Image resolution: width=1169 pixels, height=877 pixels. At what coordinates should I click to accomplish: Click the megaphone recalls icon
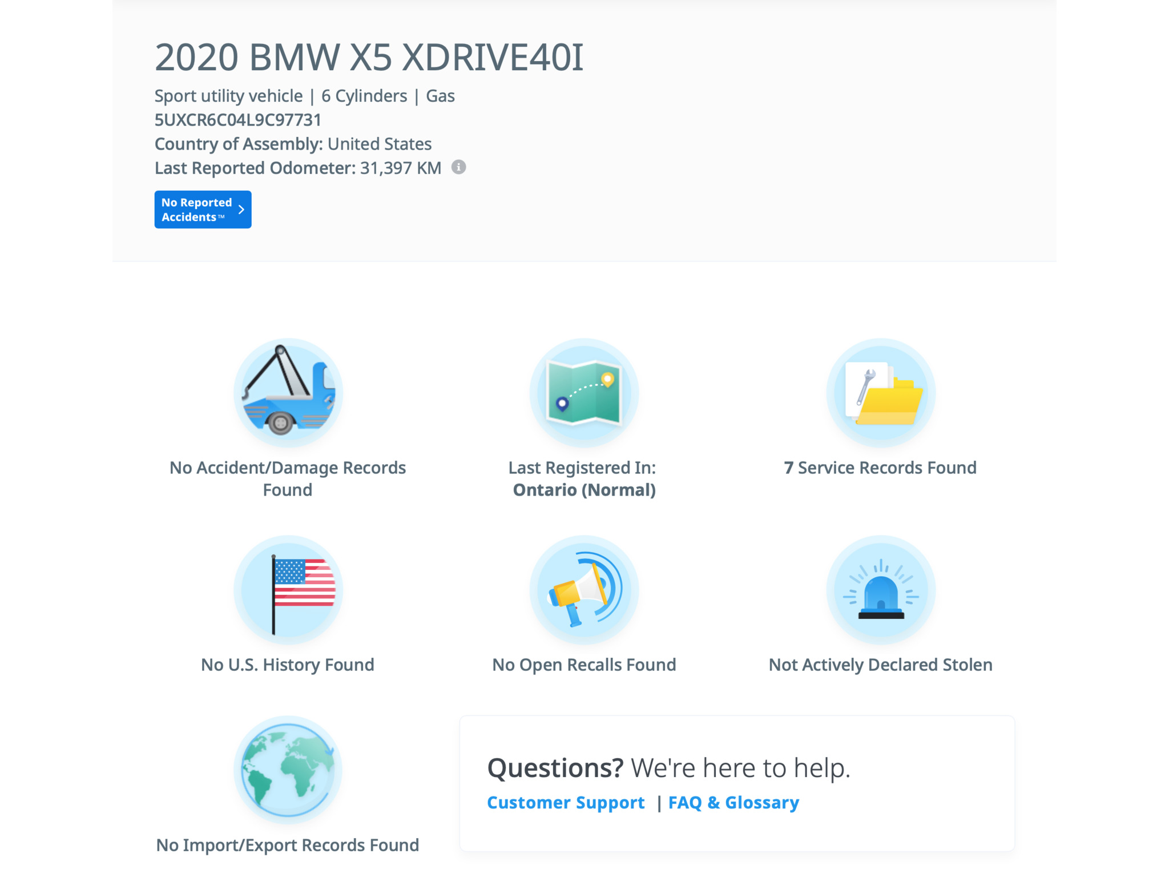pyautogui.click(x=584, y=590)
